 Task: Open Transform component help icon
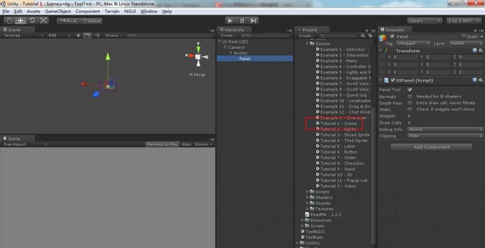pyautogui.click(x=475, y=50)
